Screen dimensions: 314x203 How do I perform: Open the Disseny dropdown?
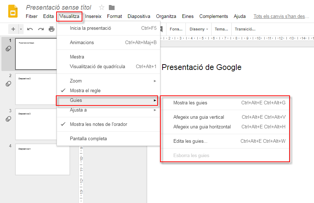(199, 29)
